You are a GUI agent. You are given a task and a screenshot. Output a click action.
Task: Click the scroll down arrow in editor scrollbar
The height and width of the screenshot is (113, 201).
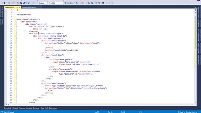point(195,102)
